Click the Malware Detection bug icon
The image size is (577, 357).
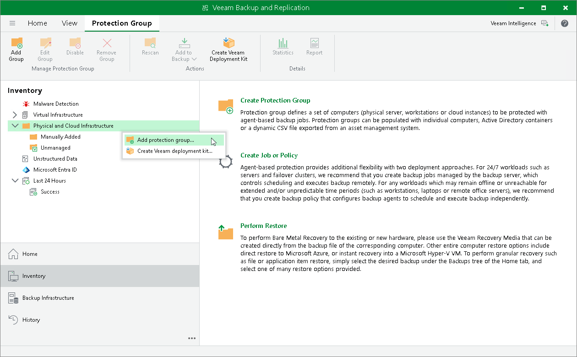[x=26, y=104]
